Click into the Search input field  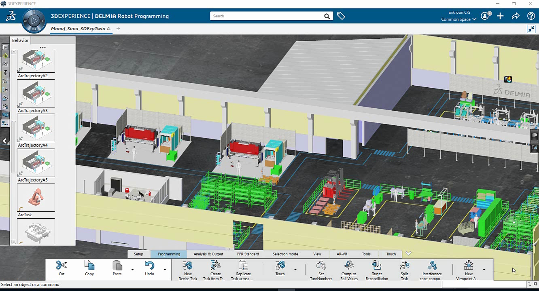(x=267, y=16)
